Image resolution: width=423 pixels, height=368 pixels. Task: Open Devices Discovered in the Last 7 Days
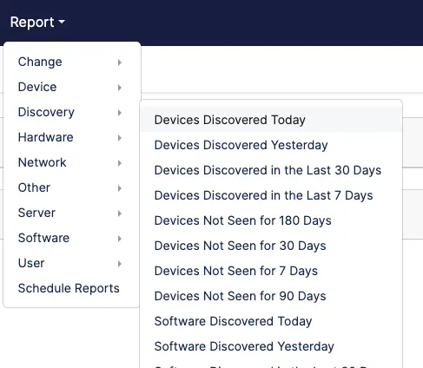click(x=271, y=195)
